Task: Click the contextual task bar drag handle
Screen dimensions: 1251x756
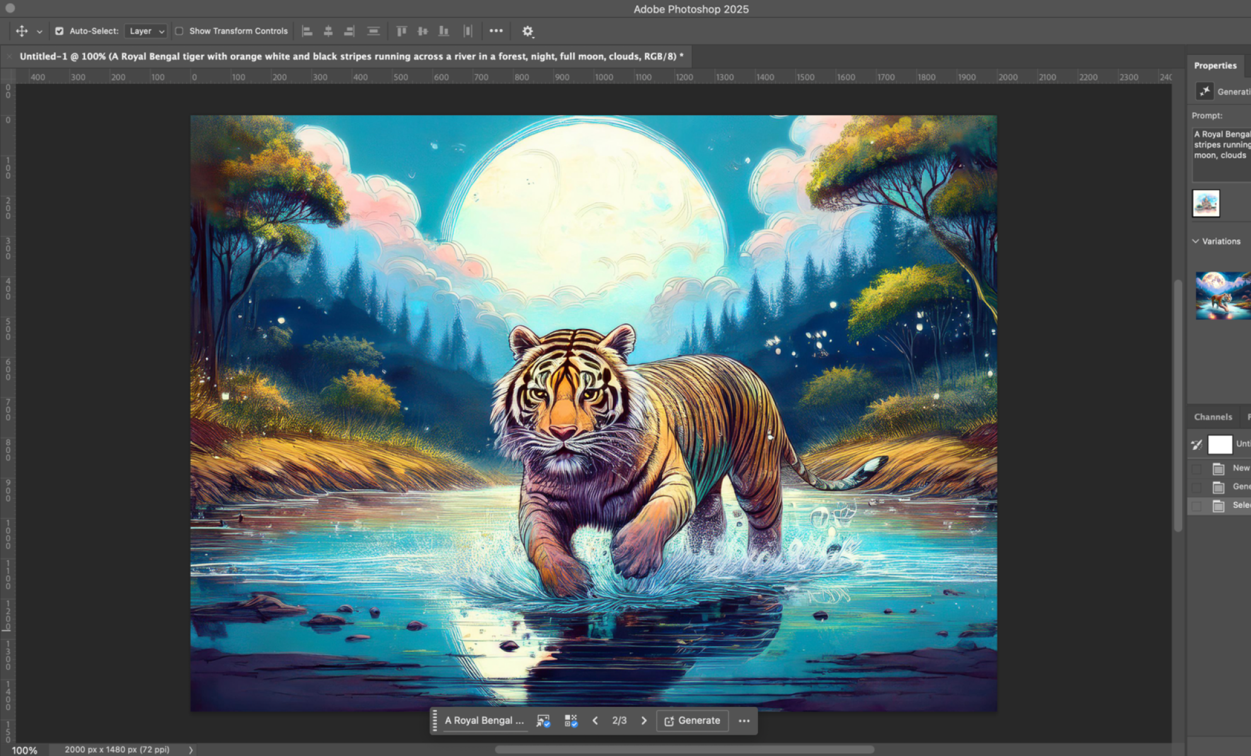Action: click(434, 721)
